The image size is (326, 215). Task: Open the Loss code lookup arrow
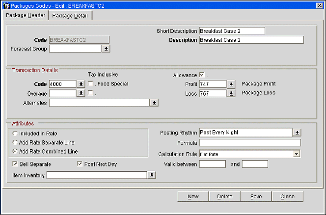click(232, 93)
